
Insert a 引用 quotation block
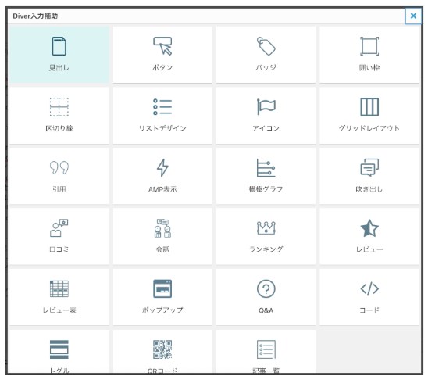pos(59,176)
